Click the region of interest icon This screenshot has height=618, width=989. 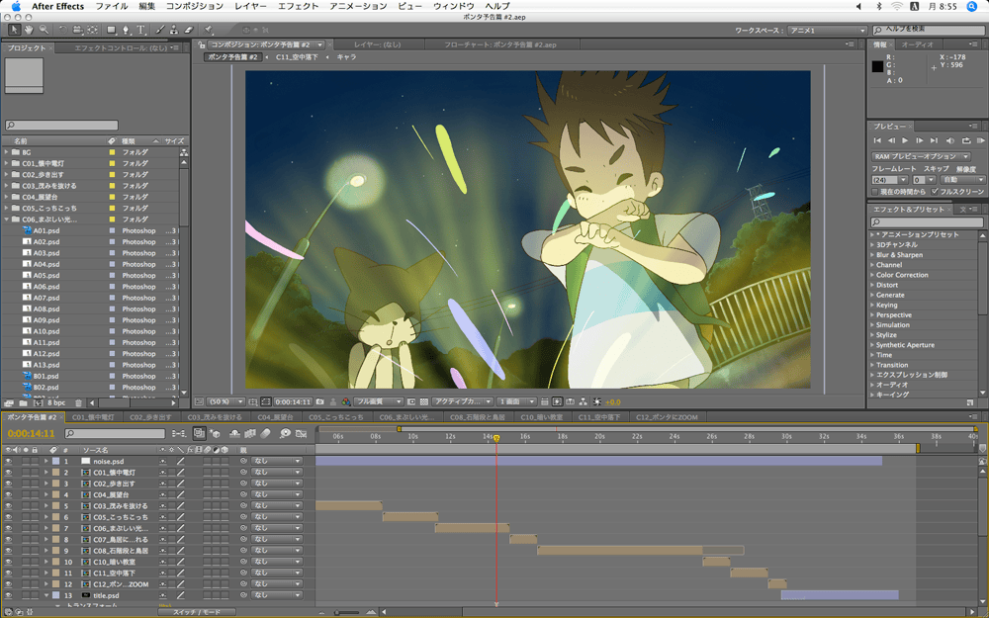click(411, 401)
